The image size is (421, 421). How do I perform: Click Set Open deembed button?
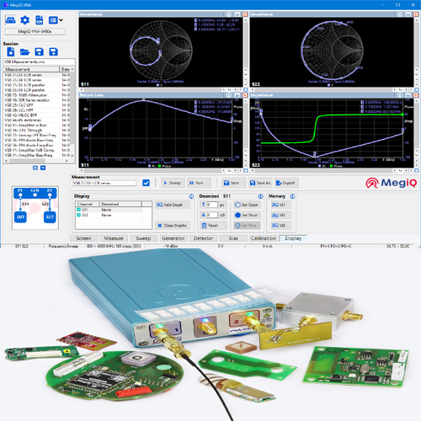pyautogui.click(x=247, y=205)
